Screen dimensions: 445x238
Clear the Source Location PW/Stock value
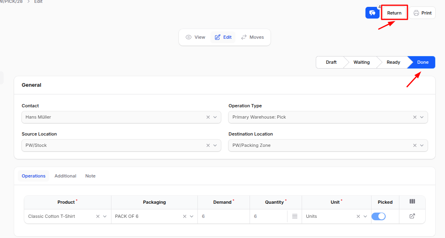tap(208, 145)
